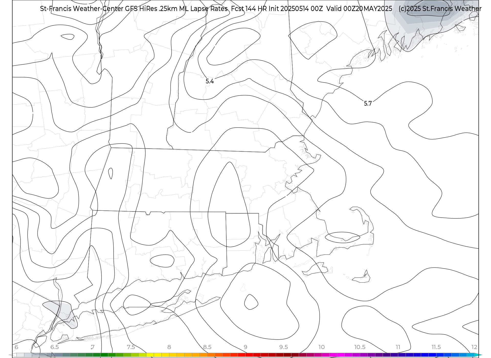This screenshot has width=491, height=358.
Task: Click the colorbar label 7
Action: pos(93,347)
